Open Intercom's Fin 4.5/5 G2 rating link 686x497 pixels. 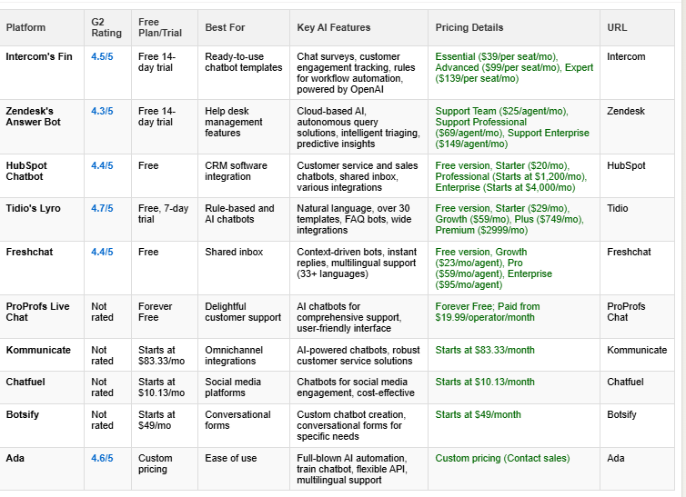coord(102,56)
